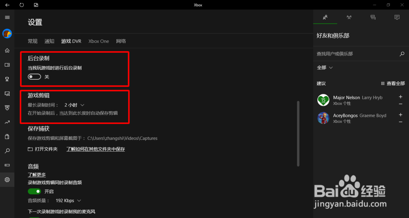Click search magnifier in friends panel
This screenshot has height=218, width=409.
402,54
